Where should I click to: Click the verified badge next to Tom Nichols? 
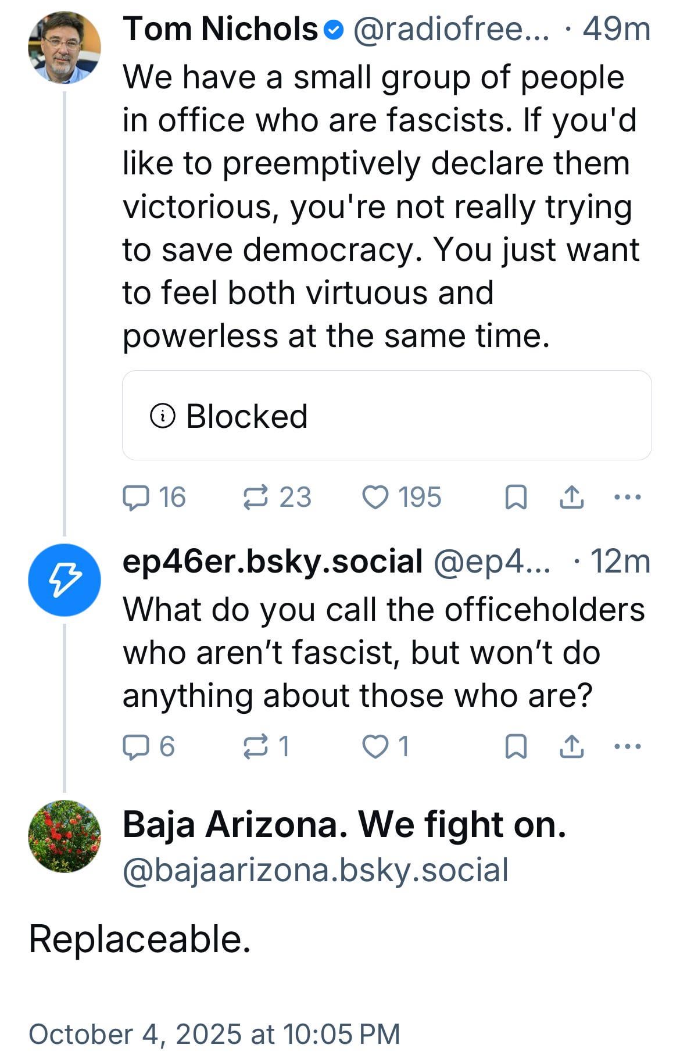(334, 30)
